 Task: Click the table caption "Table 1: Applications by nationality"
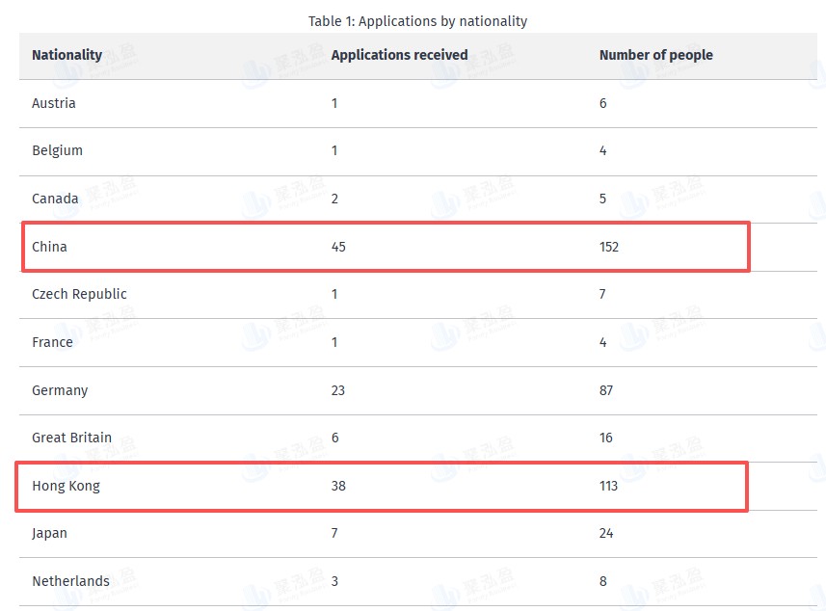[x=417, y=21]
